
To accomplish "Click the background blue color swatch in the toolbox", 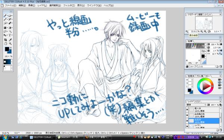I will point(10,52).
